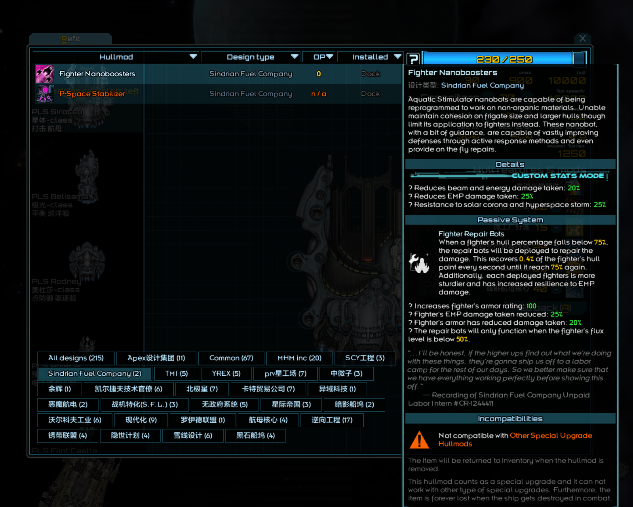
Task: Toggle the Sindrian Fuel Company (2) filter
Action: point(95,373)
